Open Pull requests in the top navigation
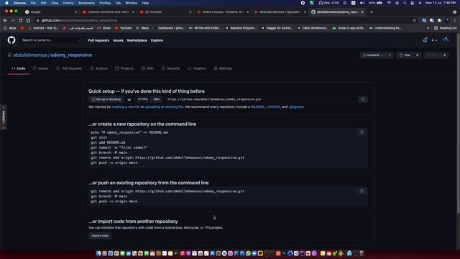460x259 pixels. pyautogui.click(x=98, y=40)
